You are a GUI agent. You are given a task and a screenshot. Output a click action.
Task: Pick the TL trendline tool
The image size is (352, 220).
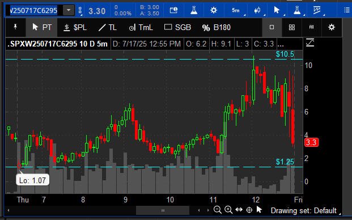[108, 27]
